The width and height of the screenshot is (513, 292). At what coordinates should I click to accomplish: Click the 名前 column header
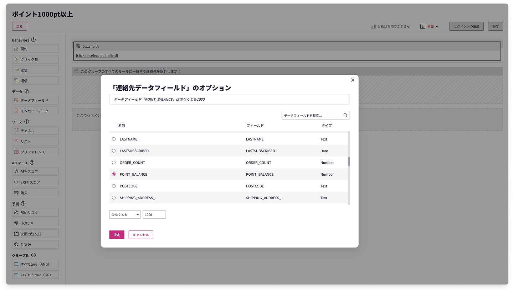(122, 126)
